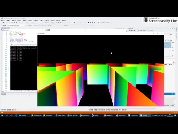Open the Select Tools gear dropdown in Diagnostic Tools

pyautogui.click(x=133, y=30)
